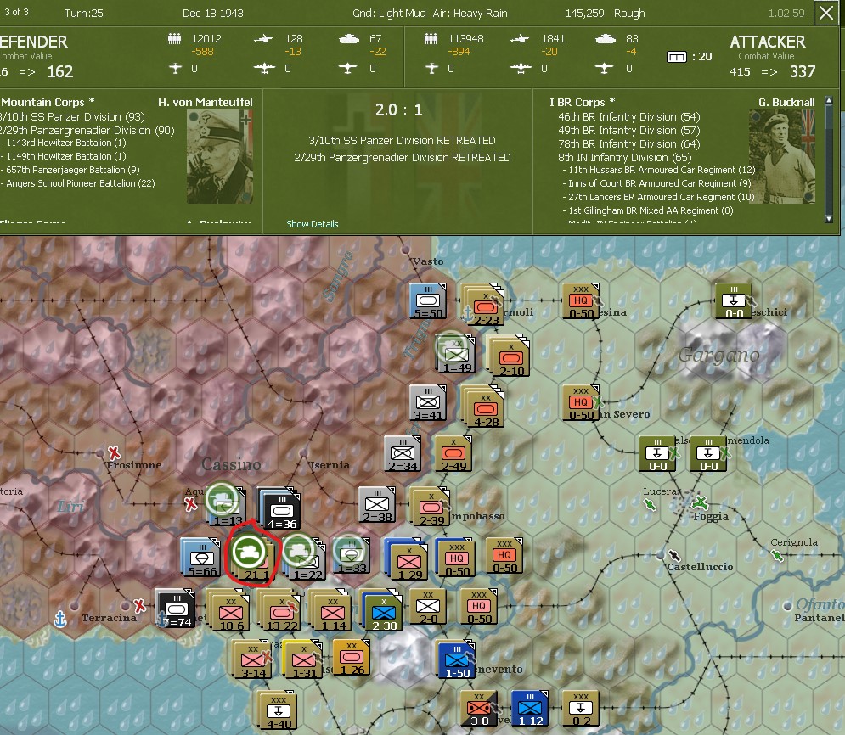Select the 13-22 Allied armored stack

click(278, 610)
